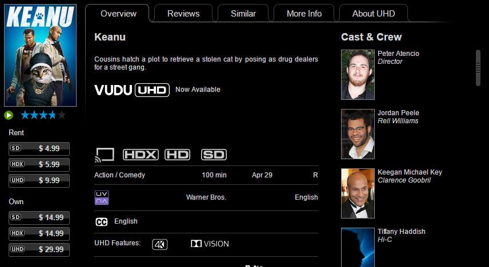Image resolution: width=489 pixels, height=267 pixels.
Task: Click the Dolby Vision logo
Action: pyautogui.click(x=210, y=244)
